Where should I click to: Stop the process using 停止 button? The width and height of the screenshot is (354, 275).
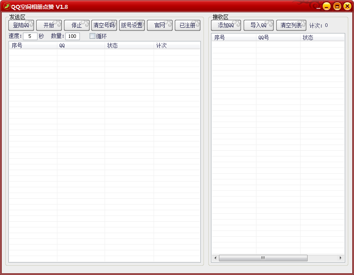point(77,25)
